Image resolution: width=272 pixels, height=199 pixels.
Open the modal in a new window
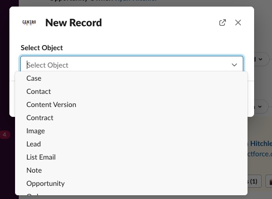coord(223,23)
